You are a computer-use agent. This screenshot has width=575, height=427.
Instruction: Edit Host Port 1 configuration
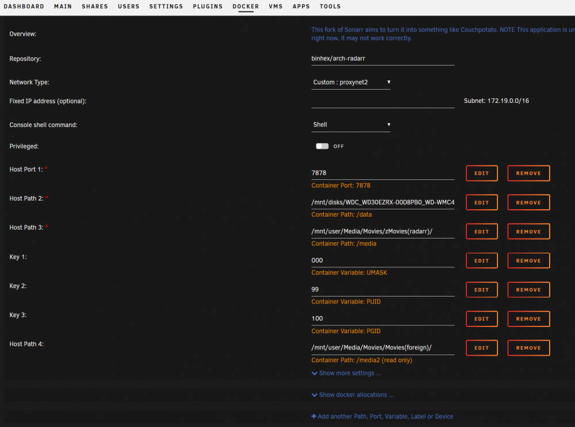coord(482,174)
